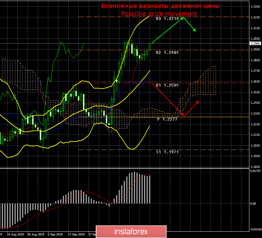The width and height of the screenshot is (262, 238).
Task: Click the 0.01747 indicator scale value
Action: coord(255,171)
